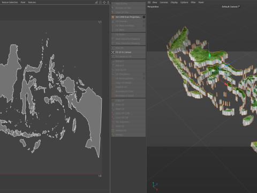This screenshot has width=257, height=193.
Task: Click the Copy UV command
Action: click(128, 100)
